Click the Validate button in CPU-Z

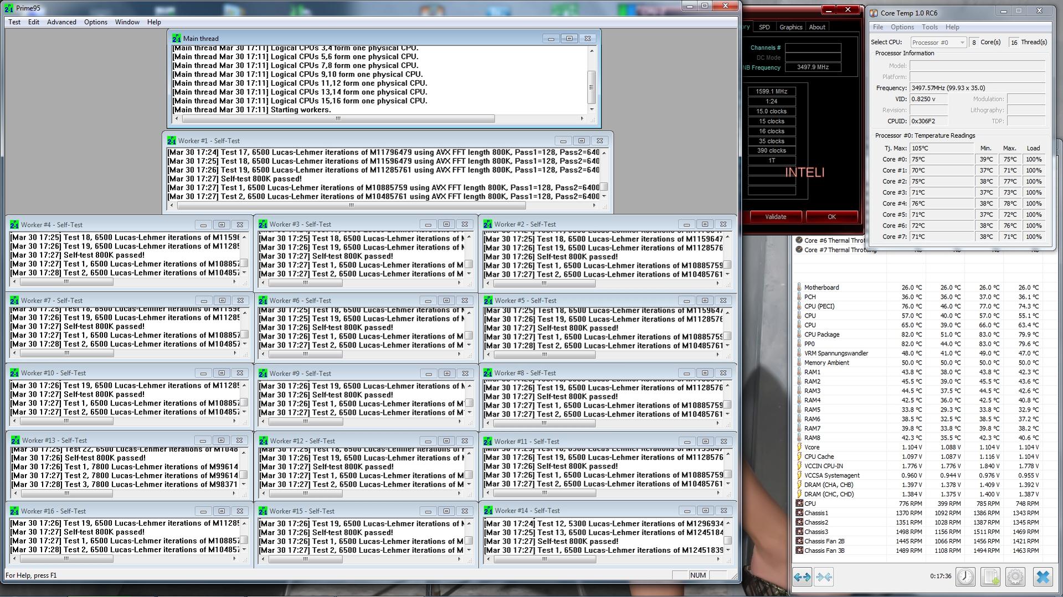coord(776,217)
